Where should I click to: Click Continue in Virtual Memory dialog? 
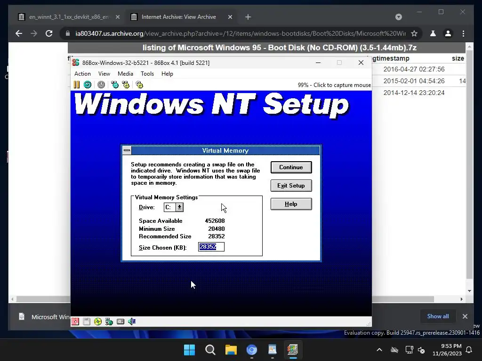coord(291,167)
